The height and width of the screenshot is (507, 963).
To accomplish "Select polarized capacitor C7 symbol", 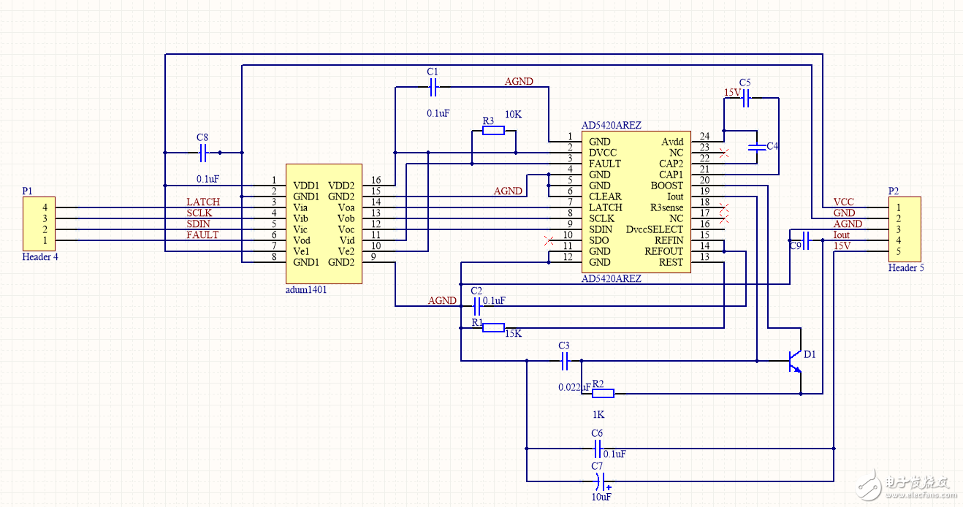I will 601,481.
